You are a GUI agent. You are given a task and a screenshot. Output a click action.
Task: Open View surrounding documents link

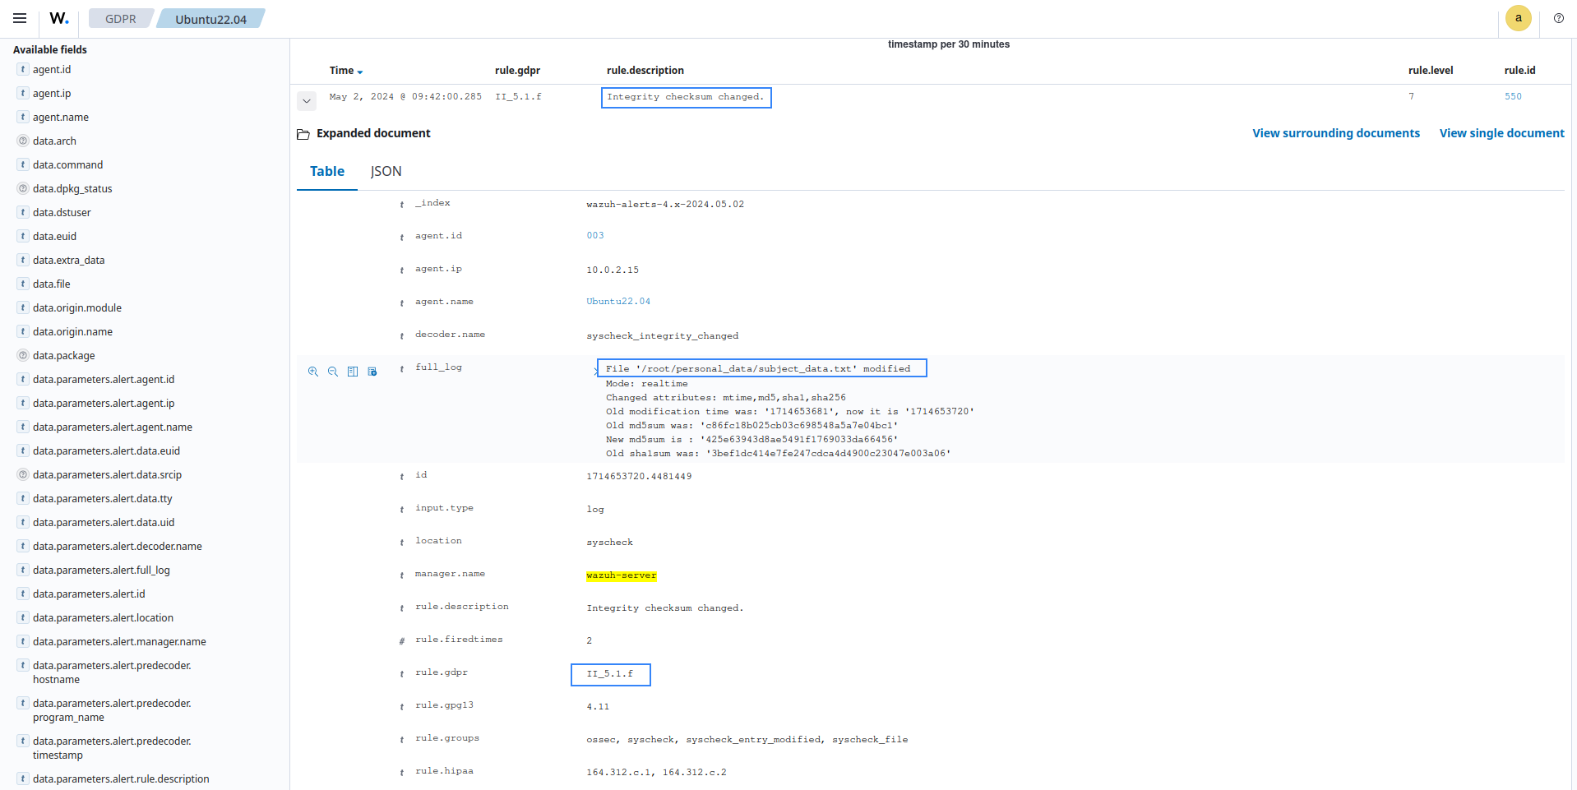1335,133
